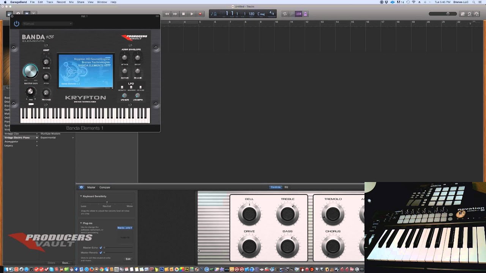Open the LCD display mode selector
The image size is (486, 273).
coord(214,14)
